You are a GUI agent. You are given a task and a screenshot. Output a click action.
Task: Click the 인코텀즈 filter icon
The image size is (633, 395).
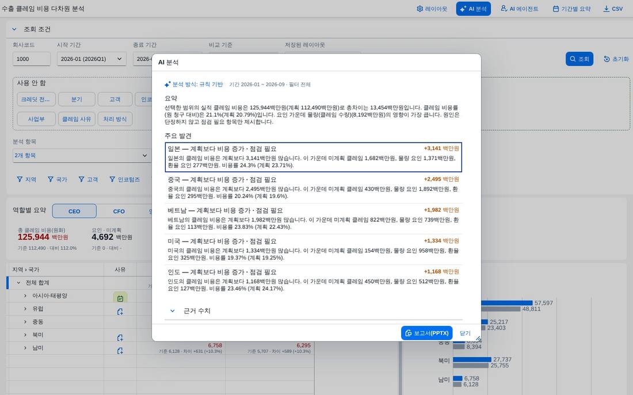coord(112,179)
